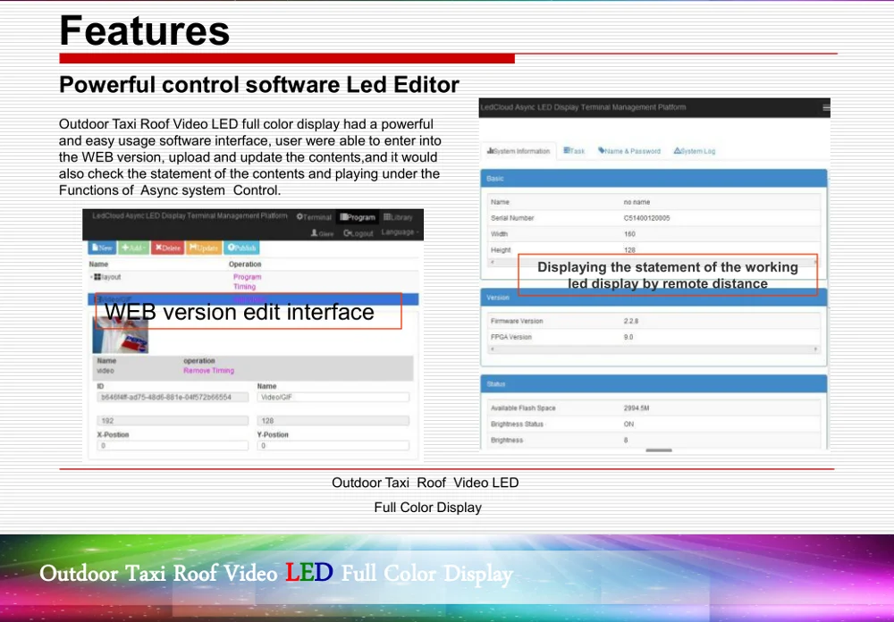
Task: Select the Program menu item
Action: pos(358,217)
